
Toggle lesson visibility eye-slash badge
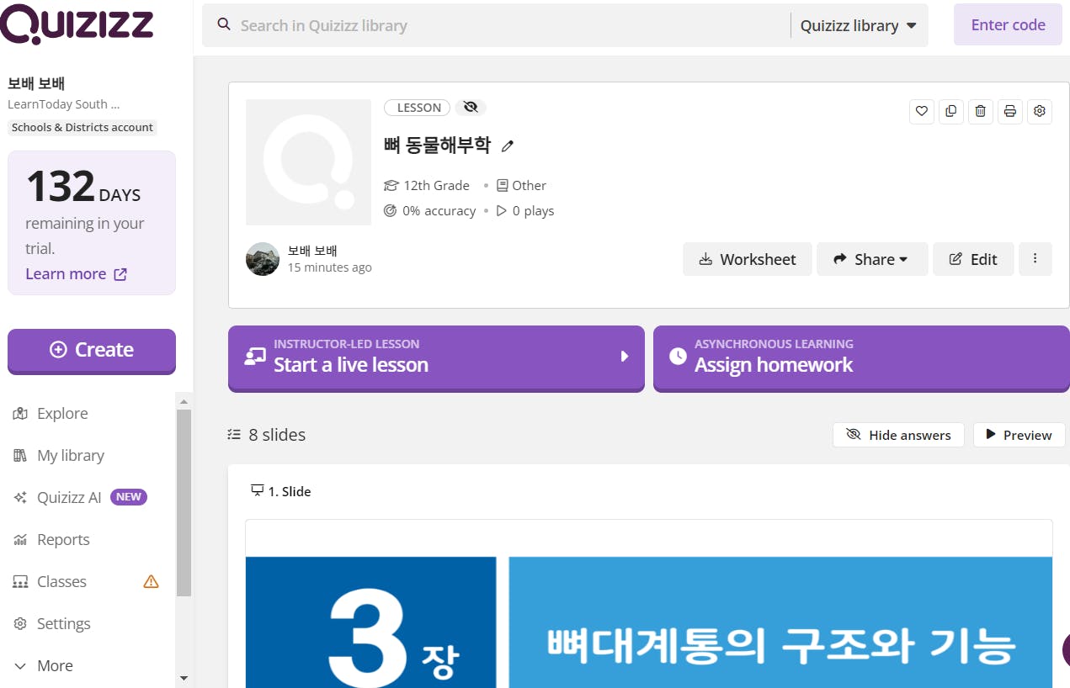(x=471, y=108)
